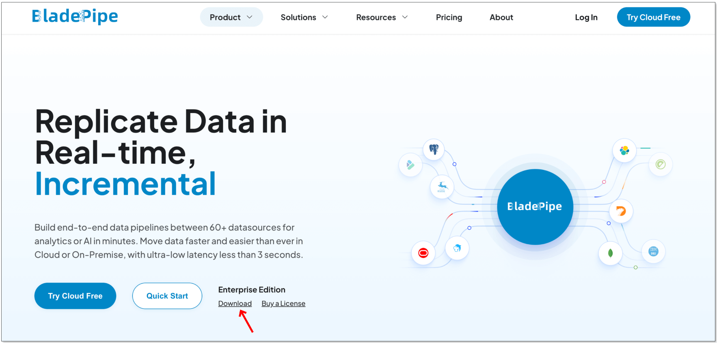Screen dimensions: 717x343
Task: Click the PostgreSQL elephant icon
Action: (x=434, y=150)
